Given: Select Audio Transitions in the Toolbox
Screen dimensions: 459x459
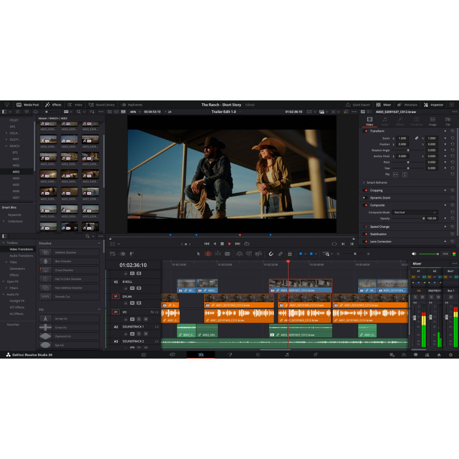Looking at the screenshot, I should click(21, 255).
